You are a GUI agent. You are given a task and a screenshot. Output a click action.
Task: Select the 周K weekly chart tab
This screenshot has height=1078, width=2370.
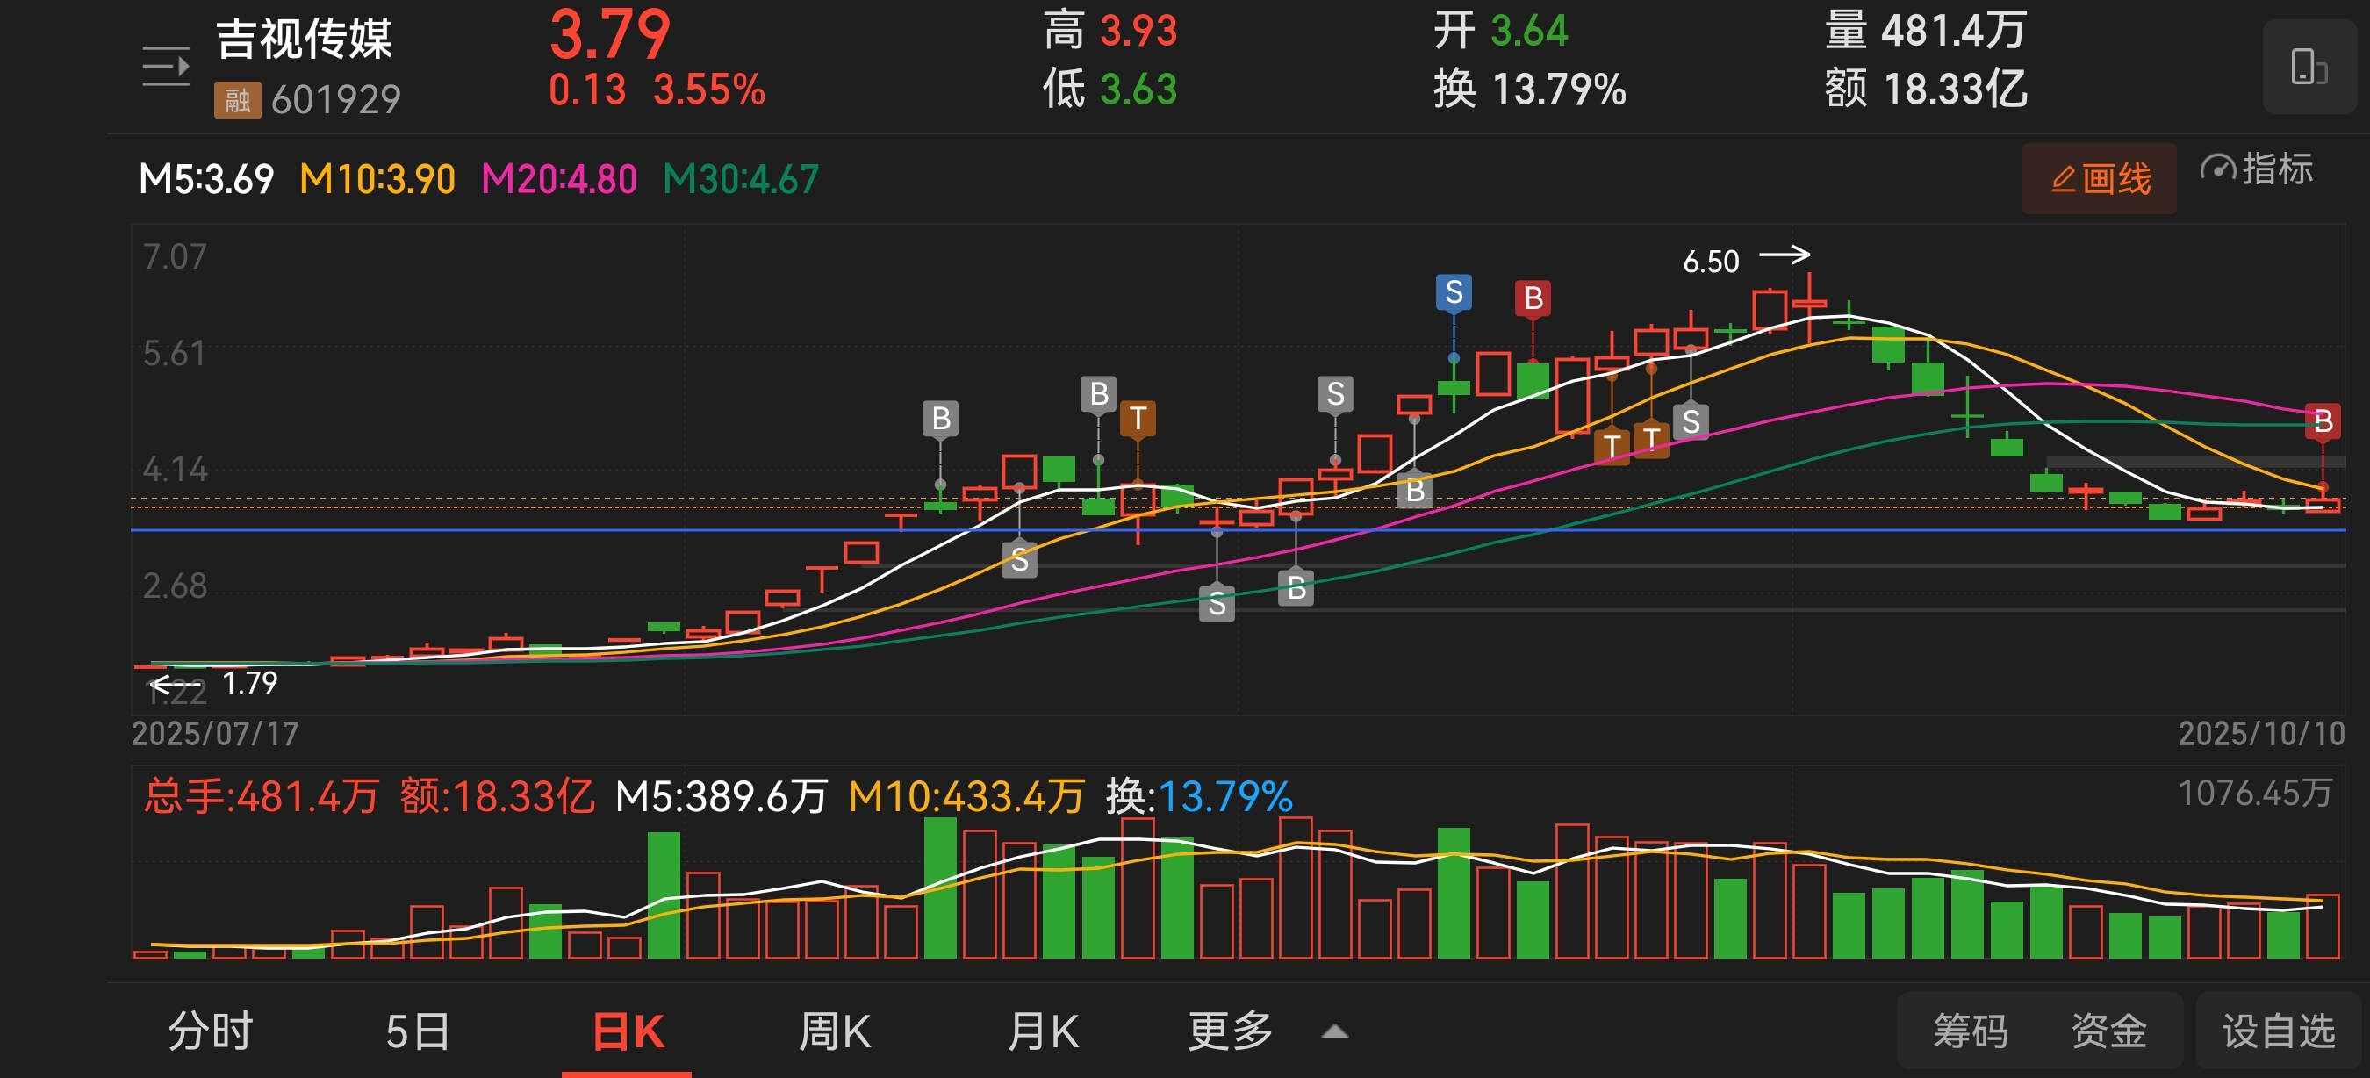[834, 1031]
